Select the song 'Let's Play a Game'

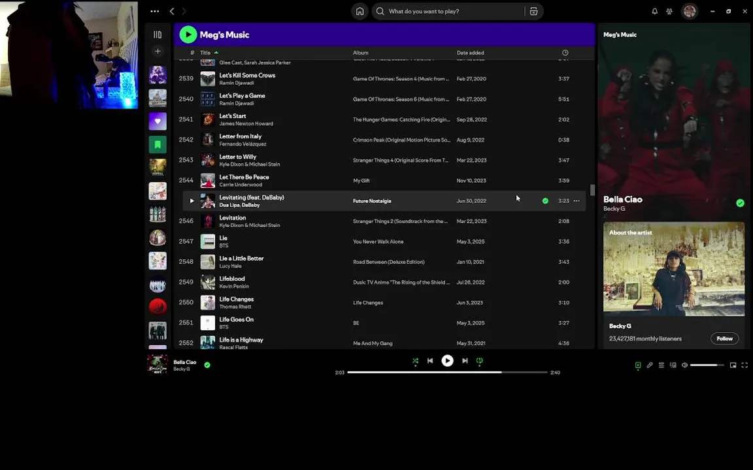tap(242, 95)
